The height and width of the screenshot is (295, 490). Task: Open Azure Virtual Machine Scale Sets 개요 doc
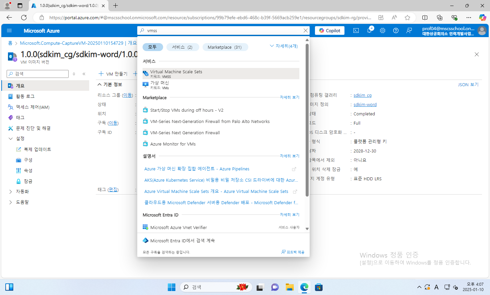pyautogui.click(x=216, y=191)
